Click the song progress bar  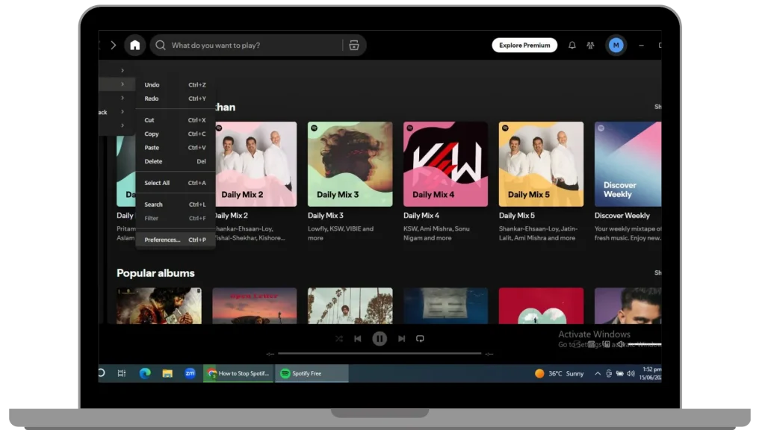click(379, 353)
